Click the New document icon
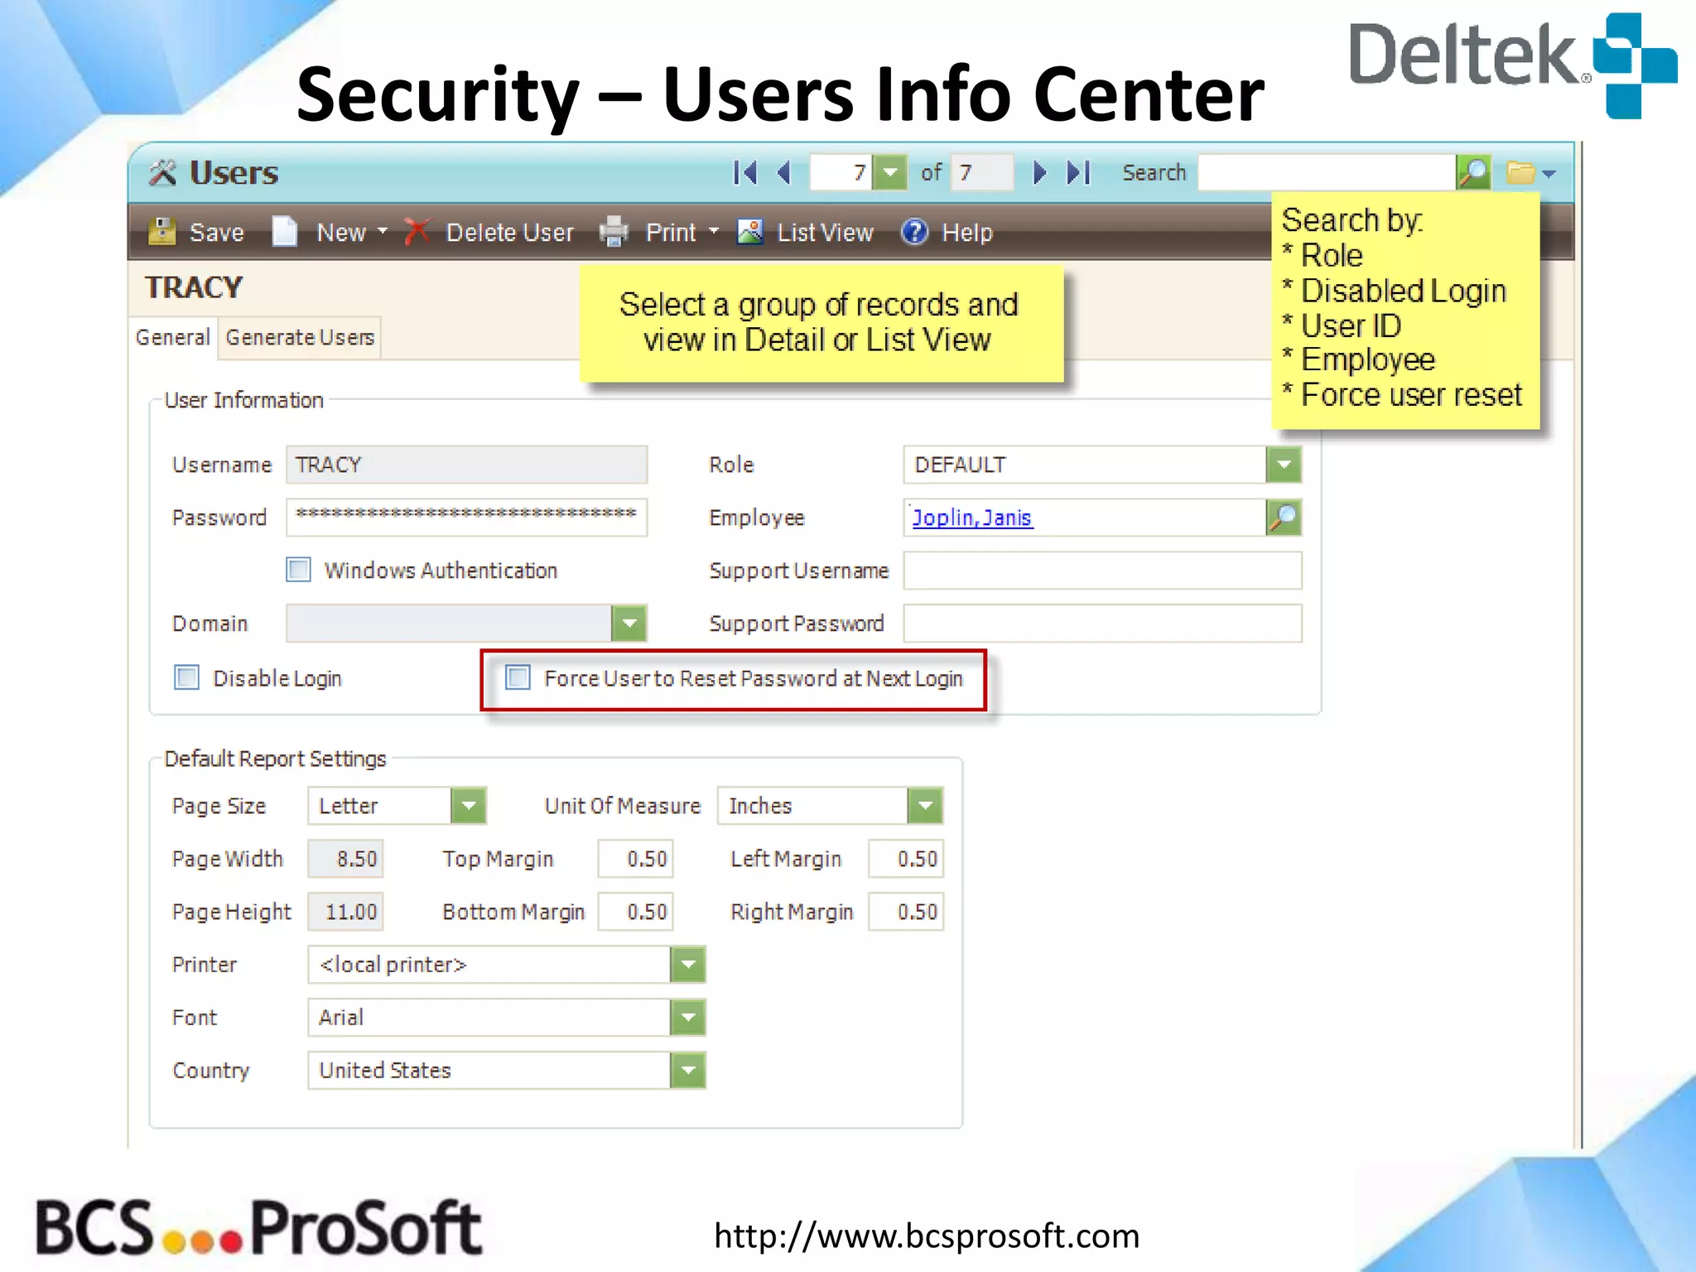The width and height of the screenshot is (1696, 1272). [x=284, y=232]
